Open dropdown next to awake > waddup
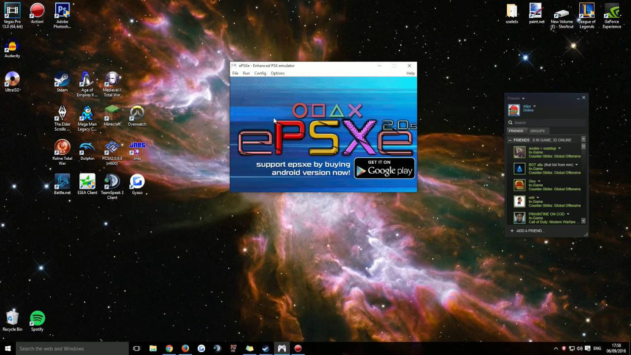Viewport: 631px width, 355px height. click(x=559, y=148)
